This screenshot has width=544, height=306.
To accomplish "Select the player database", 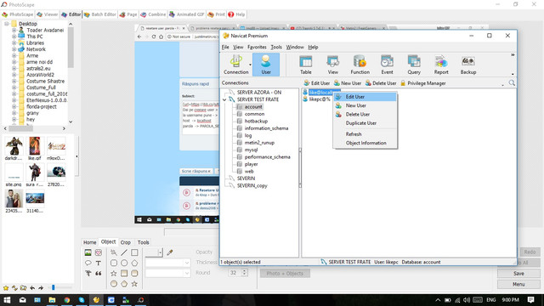I will point(251,164).
